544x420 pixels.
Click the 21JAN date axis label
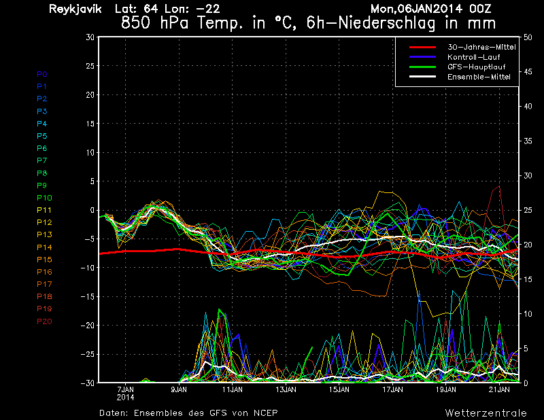(499, 389)
